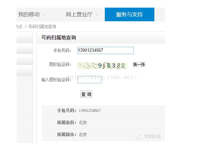
Task: Select the 服务与支持 tab
Action: (x=130, y=15)
